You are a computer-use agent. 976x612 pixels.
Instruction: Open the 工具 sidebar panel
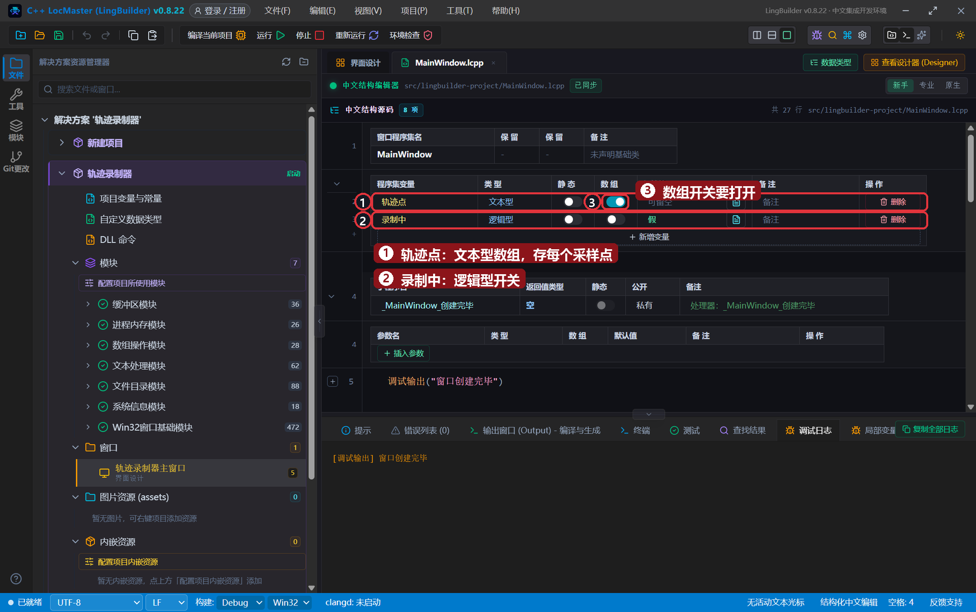(x=16, y=99)
